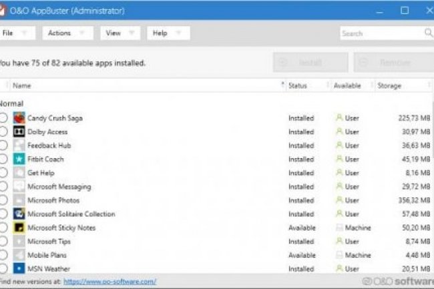Click the search magnifier icon
Image resolution: width=434 pixels, height=289 pixels.
(428, 33)
